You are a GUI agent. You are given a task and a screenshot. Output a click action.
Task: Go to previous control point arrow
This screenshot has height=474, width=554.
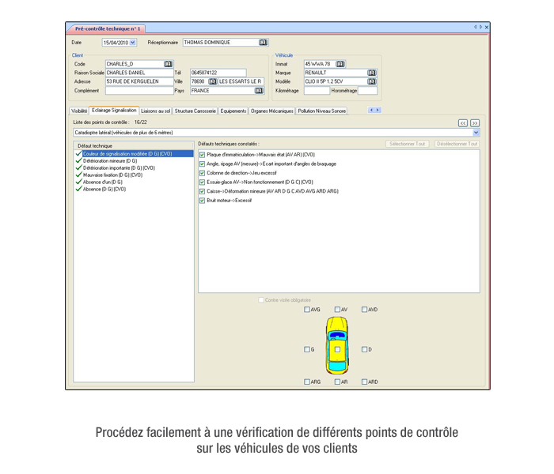463,123
